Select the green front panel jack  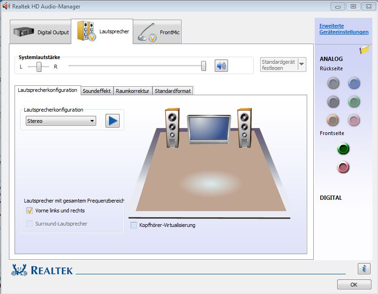coord(343,149)
